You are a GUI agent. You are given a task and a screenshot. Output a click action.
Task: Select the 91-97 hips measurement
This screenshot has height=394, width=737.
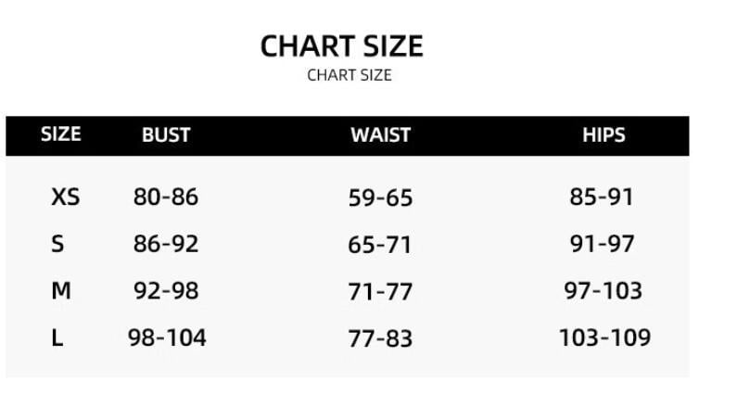point(602,244)
